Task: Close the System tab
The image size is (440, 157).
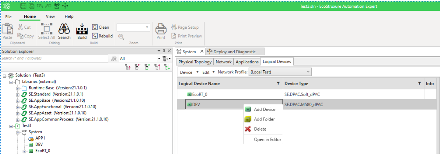Action: coord(202,52)
